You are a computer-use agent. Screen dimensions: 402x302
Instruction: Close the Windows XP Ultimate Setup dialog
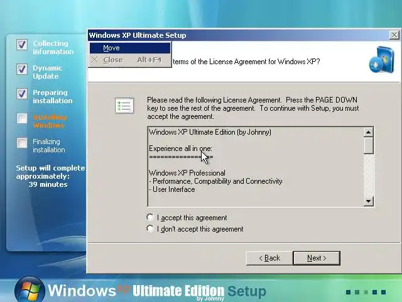pos(394,35)
